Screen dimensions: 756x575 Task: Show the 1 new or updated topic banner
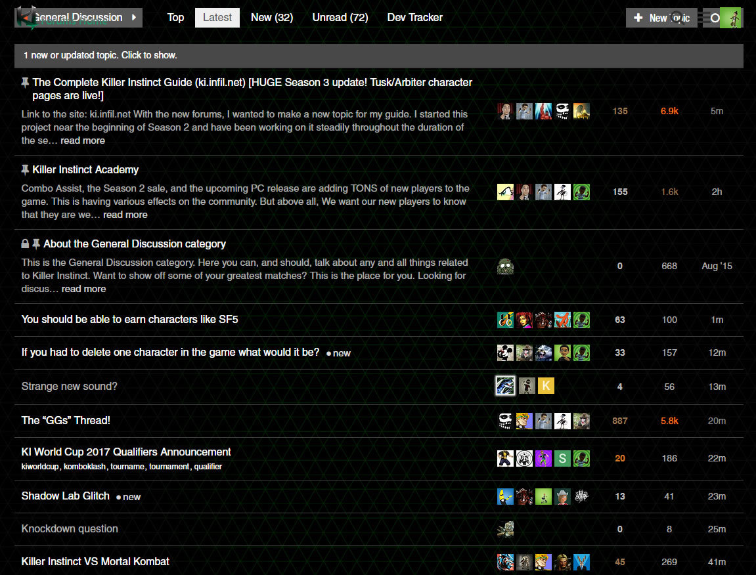click(x=378, y=55)
